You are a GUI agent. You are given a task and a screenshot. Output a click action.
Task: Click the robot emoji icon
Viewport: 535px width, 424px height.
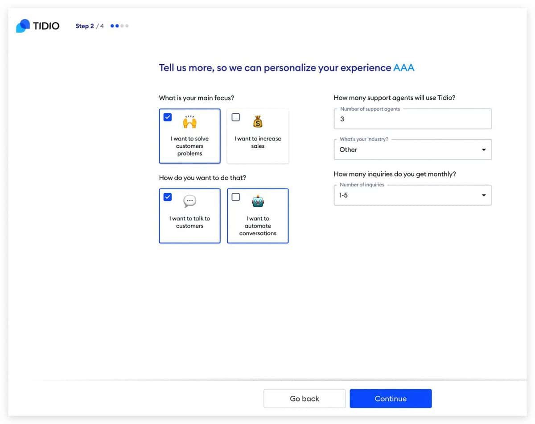[258, 200]
